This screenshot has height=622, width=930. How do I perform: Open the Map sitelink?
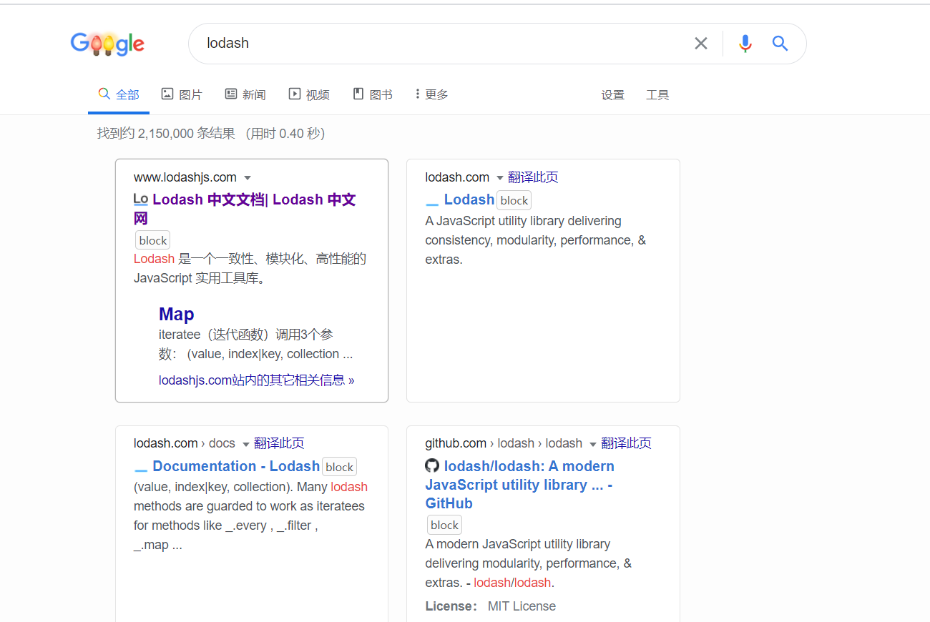[x=176, y=314]
